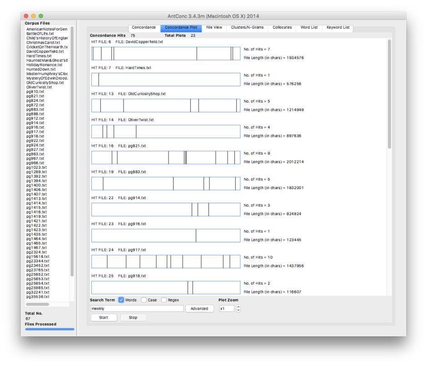Switch to the Concordance tab
This screenshot has width=427, height=366.
(x=144, y=28)
